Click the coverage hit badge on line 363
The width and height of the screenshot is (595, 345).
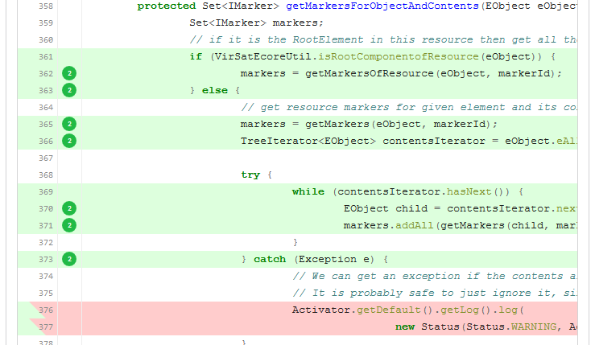(x=69, y=90)
